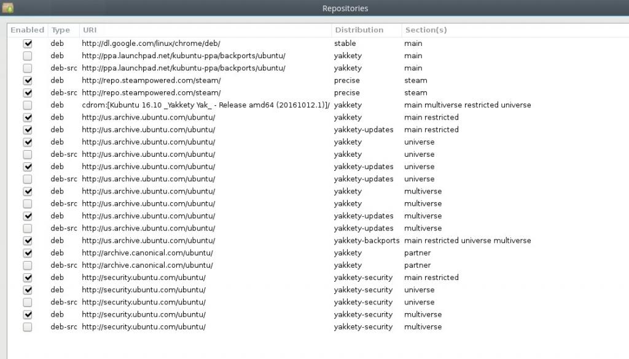Select 'multiverse' section in last deb-src security row
The image size is (629, 359).
click(423, 327)
